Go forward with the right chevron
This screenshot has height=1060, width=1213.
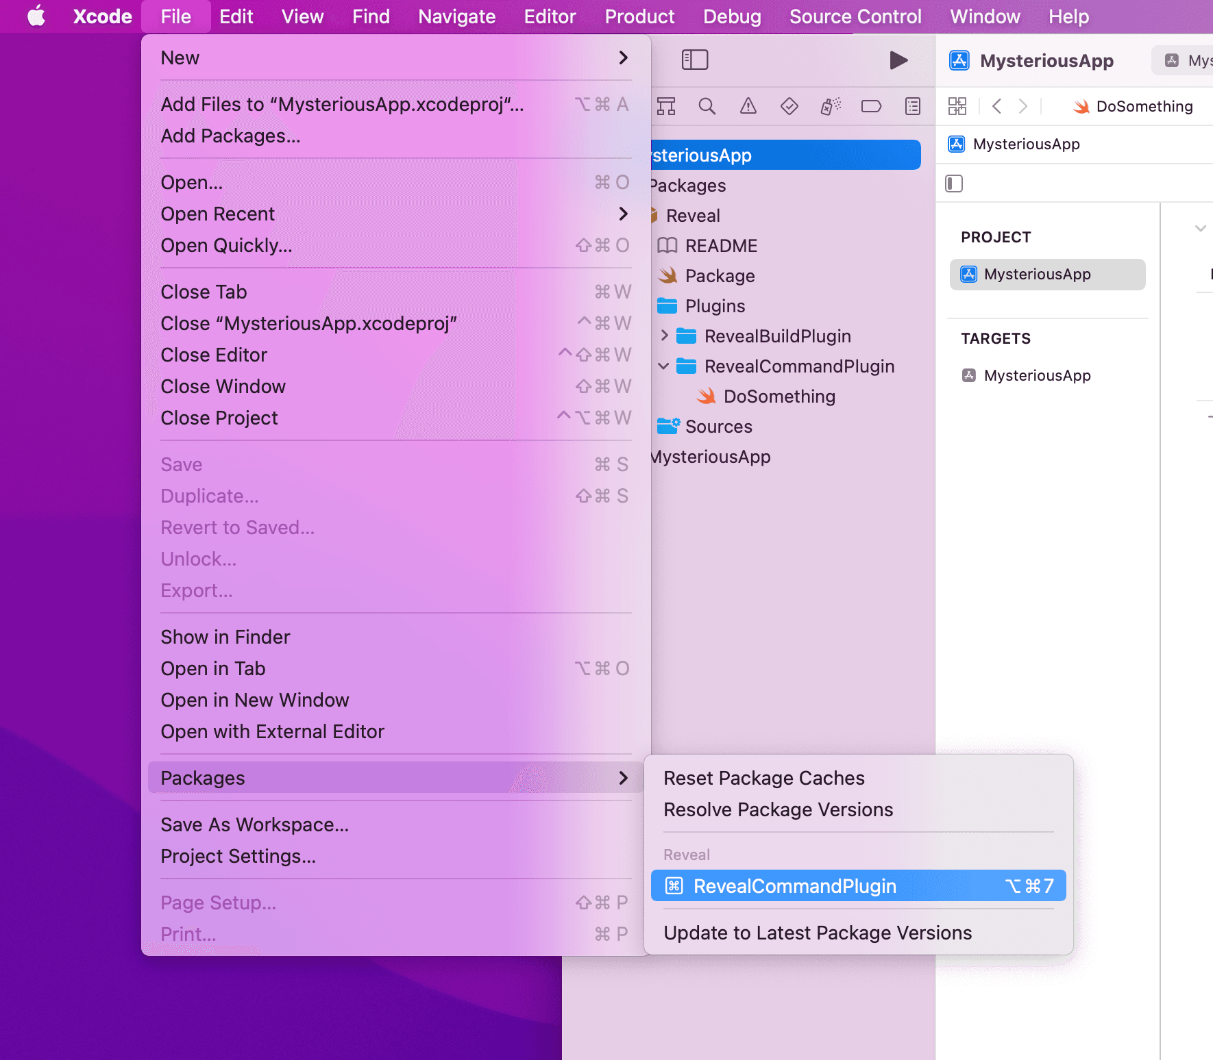1023,106
